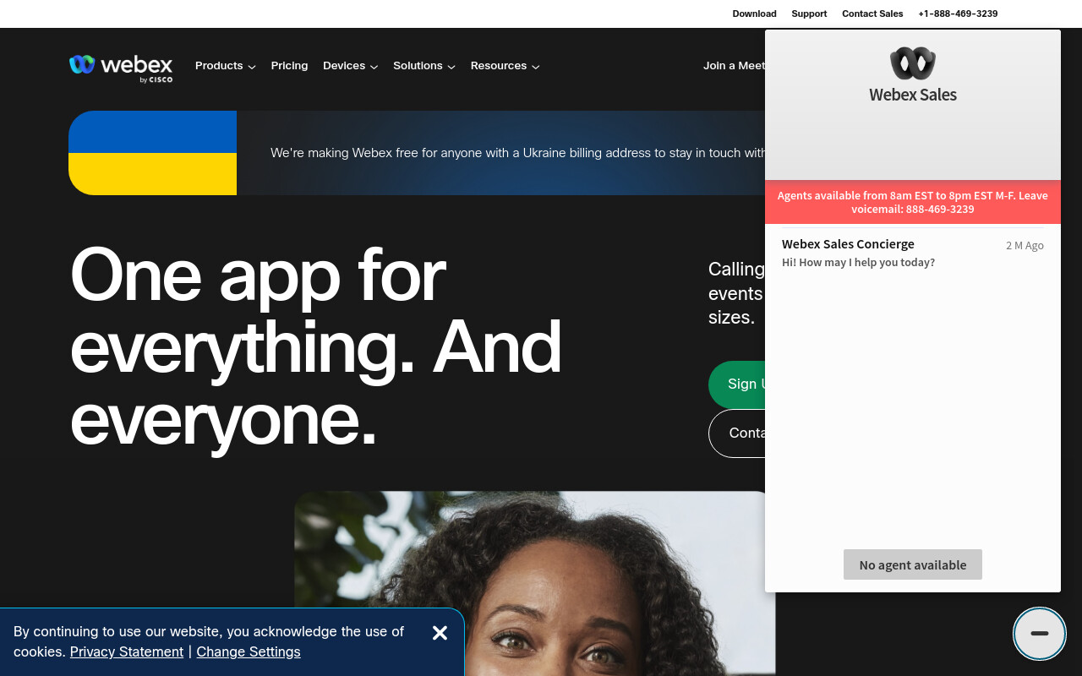Open the Download link in top bar
This screenshot has height=676, width=1082.
pyautogui.click(x=754, y=14)
